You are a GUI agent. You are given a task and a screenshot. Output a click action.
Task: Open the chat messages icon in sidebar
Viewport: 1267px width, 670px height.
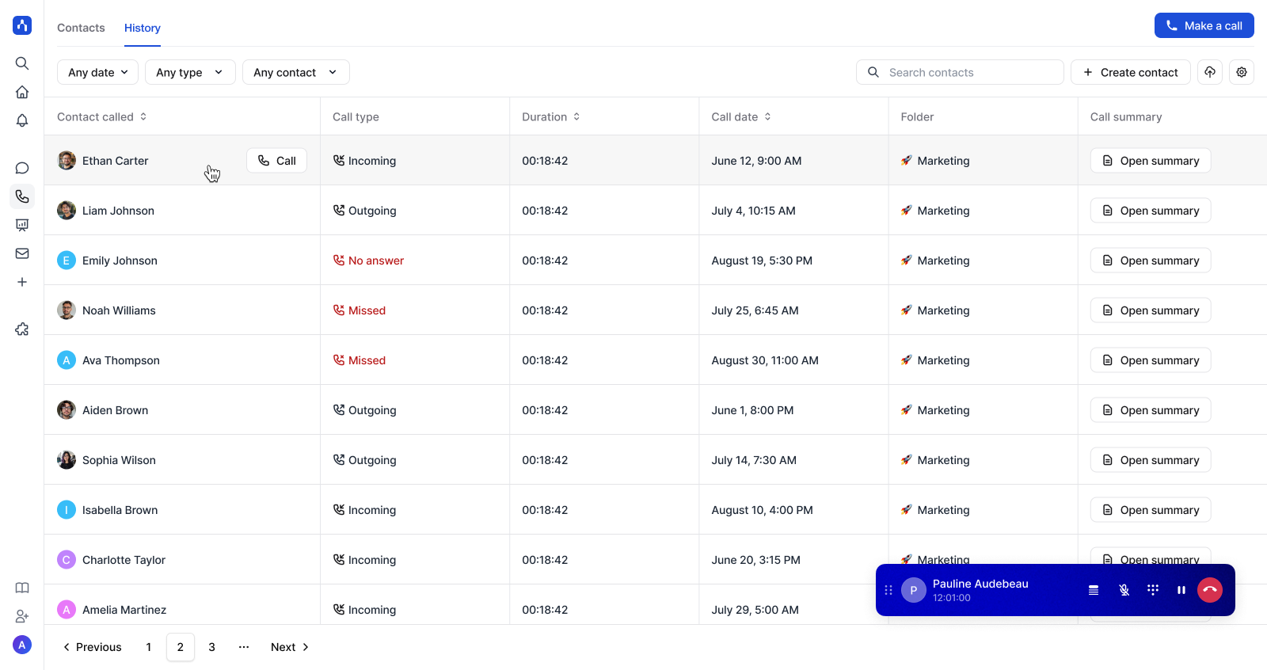[22, 168]
